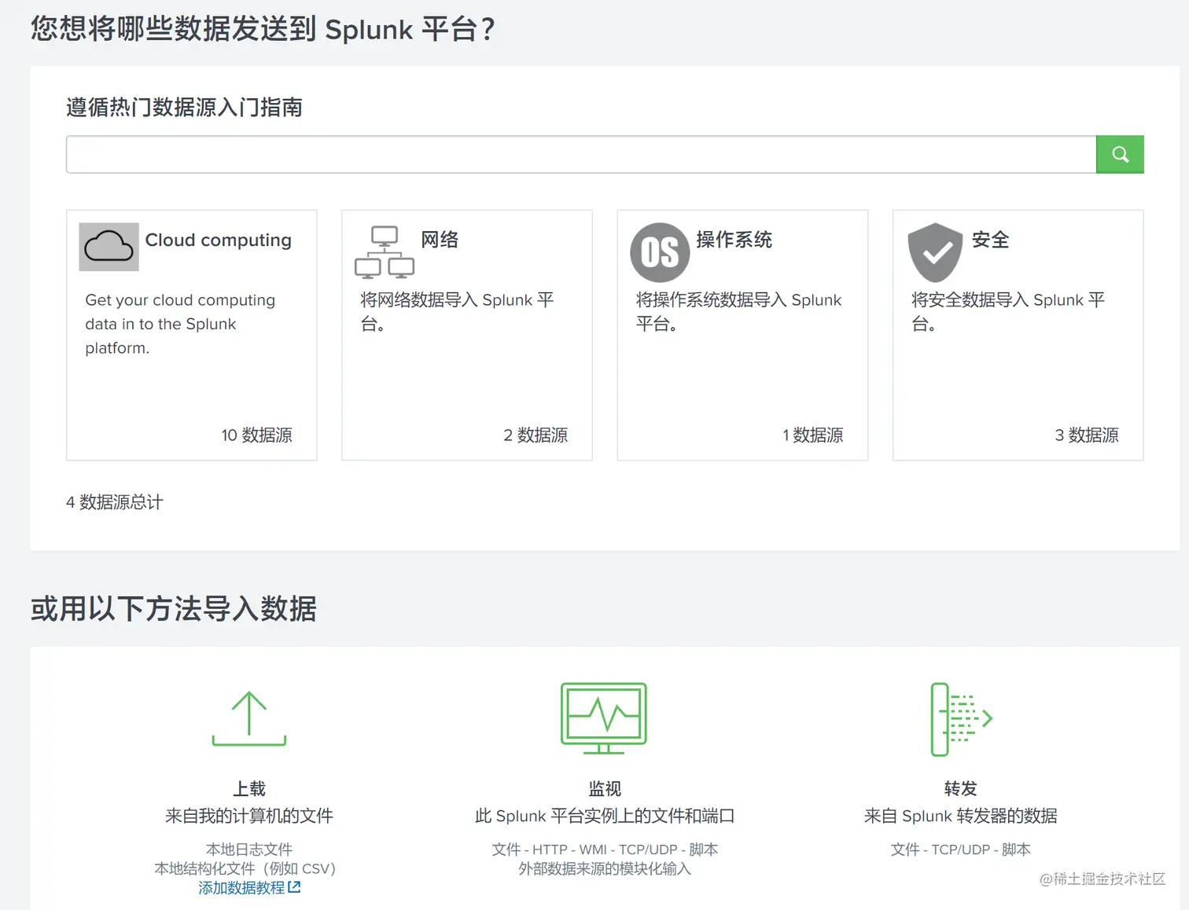Screen dimensions: 1189x910
Task: Click '遵循热门数据源入门指南' heading
Action: coord(185,107)
